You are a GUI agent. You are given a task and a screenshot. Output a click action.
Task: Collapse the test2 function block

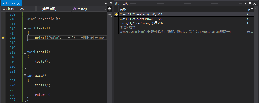point(25,28)
